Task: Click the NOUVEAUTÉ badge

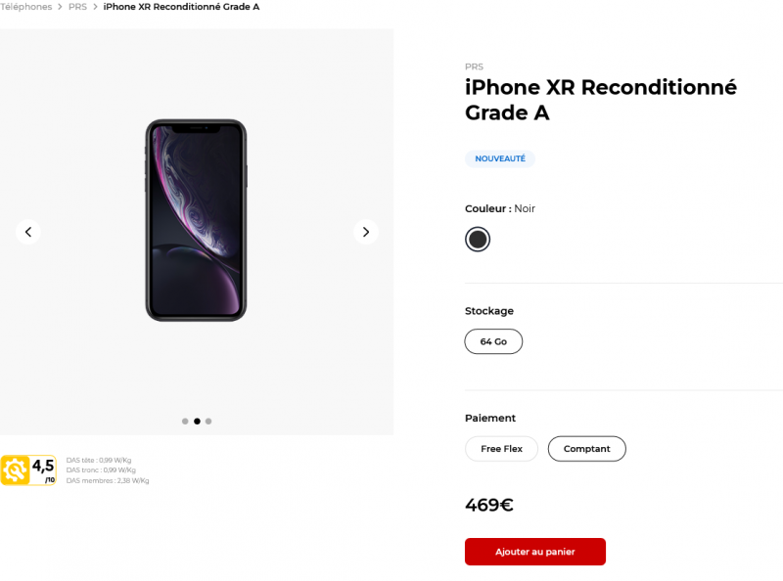Action: pyautogui.click(x=499, y=158)
